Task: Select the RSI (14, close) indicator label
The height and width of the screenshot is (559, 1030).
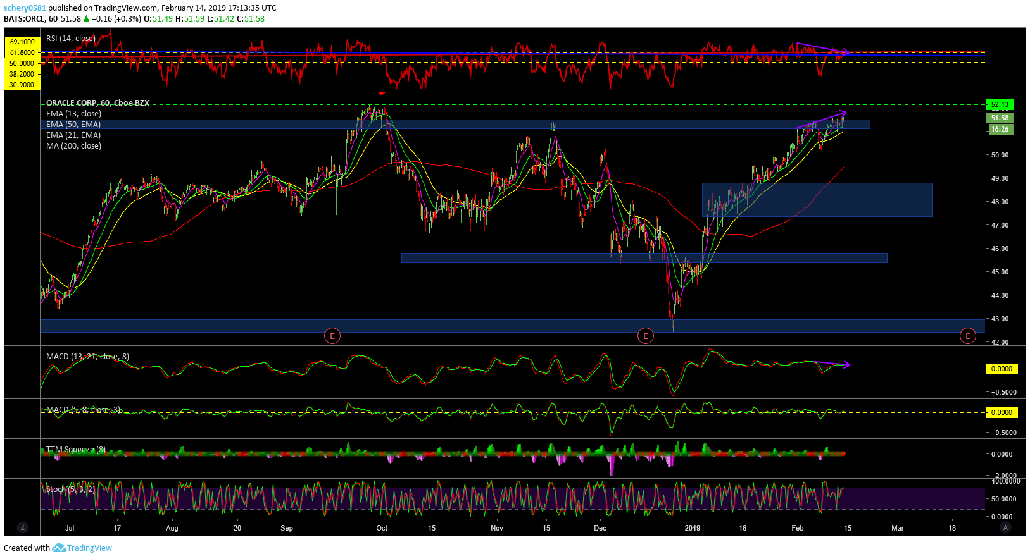Action: [x=71, y=39]
